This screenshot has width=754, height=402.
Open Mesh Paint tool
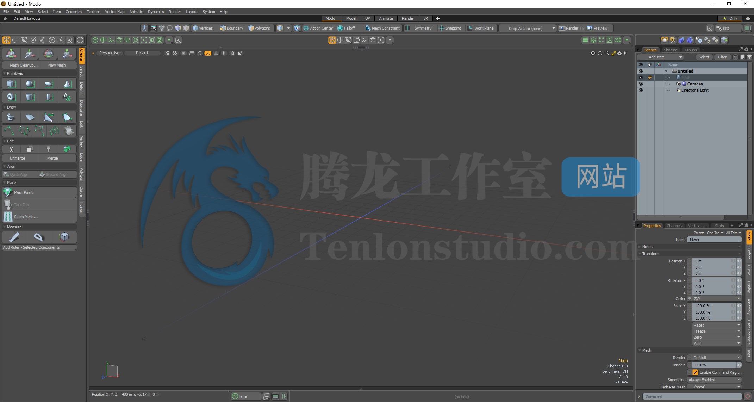pyautogui.click(x=39, y=192)
